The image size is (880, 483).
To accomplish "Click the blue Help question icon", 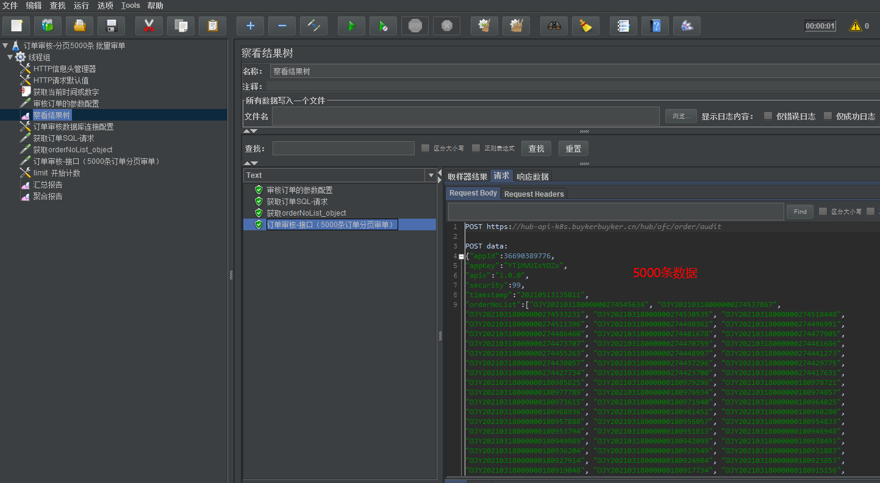I will [655, 26].
